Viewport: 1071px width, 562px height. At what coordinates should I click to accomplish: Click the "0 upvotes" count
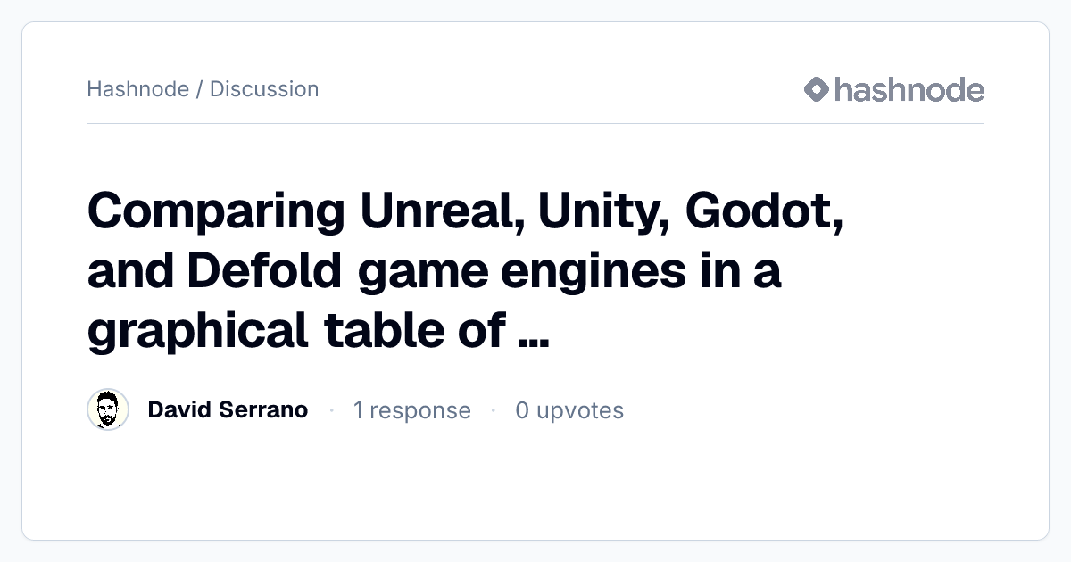569,410
